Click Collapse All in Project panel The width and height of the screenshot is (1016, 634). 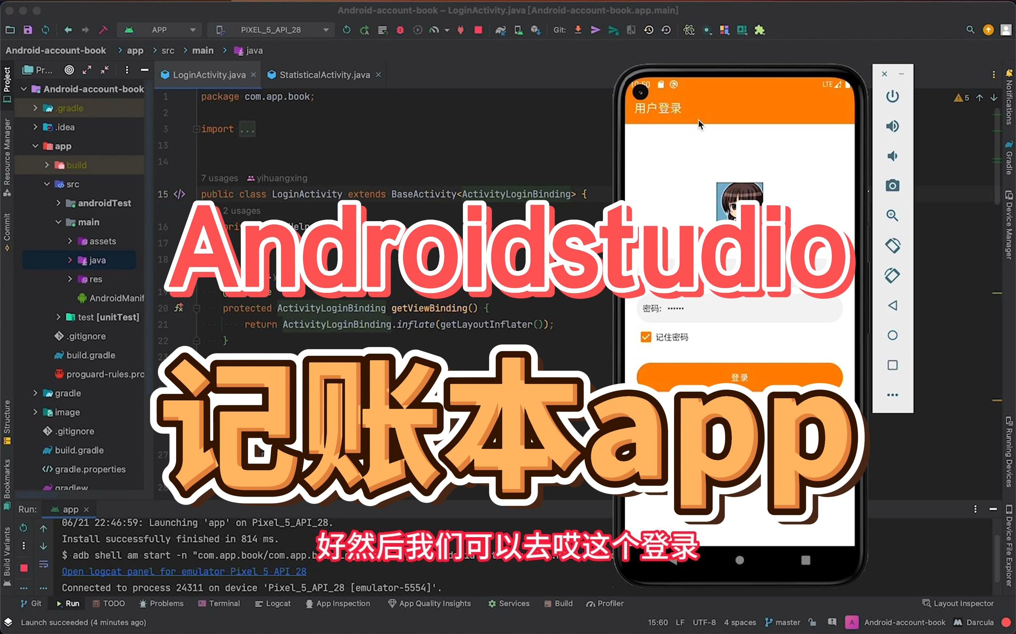(105, 70)
